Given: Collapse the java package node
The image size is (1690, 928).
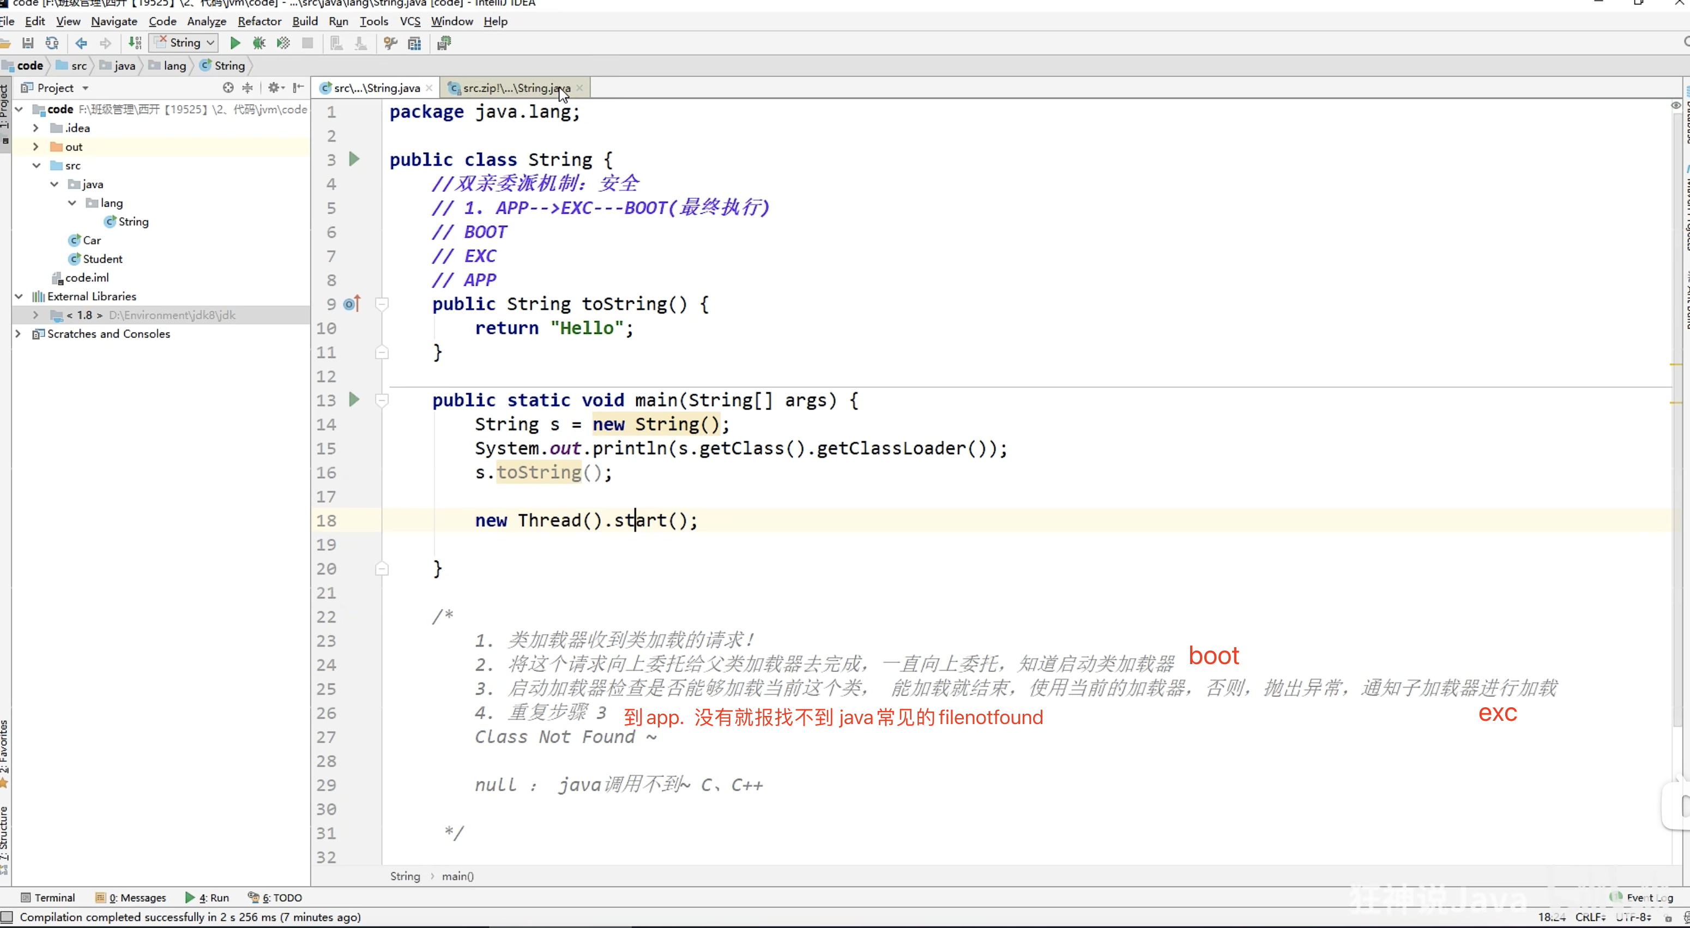Looking at the screenshot, I should pyautogui.click(x=55, y=184).
